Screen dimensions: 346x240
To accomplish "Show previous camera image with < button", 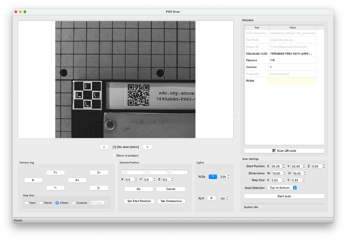I will [104, 147].
